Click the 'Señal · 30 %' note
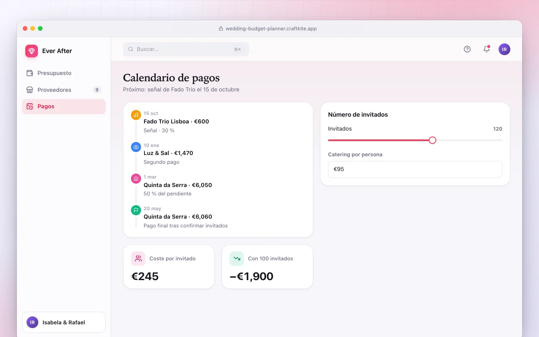539x337 pixels. tap(159, 131)
